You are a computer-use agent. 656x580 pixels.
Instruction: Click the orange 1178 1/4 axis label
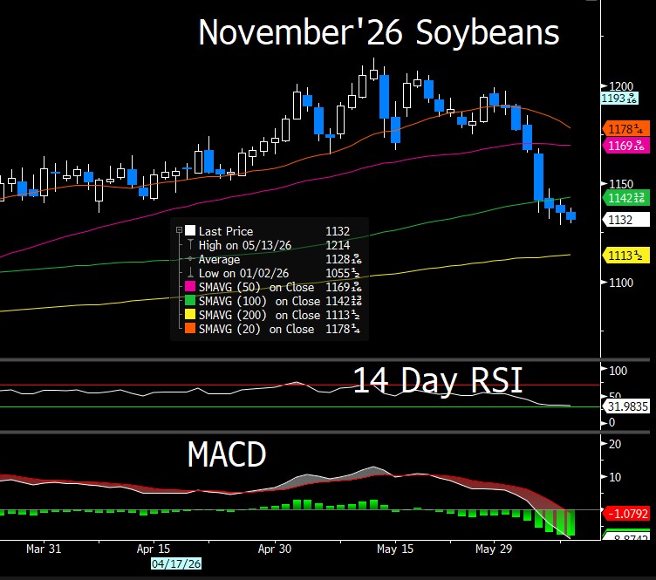625,129
